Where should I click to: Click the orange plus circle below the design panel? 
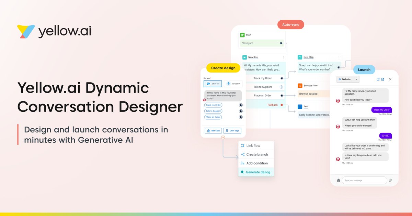(x=223, y=137)
